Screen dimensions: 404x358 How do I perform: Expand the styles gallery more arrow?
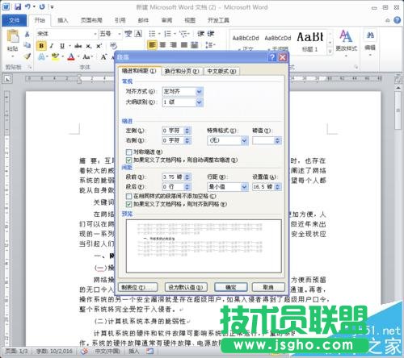(330, 51)
